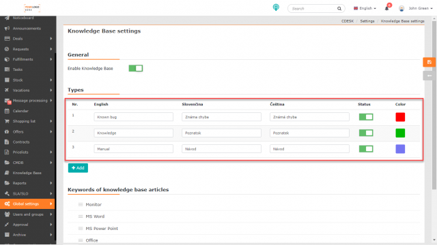Click the Contracts document icon
Viewport: 437px width, 245px height.
7,142
